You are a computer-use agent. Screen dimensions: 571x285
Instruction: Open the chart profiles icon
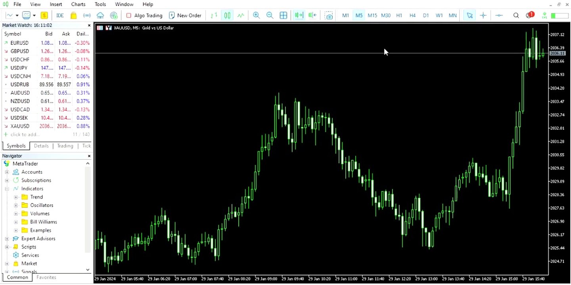click(27, 15)
